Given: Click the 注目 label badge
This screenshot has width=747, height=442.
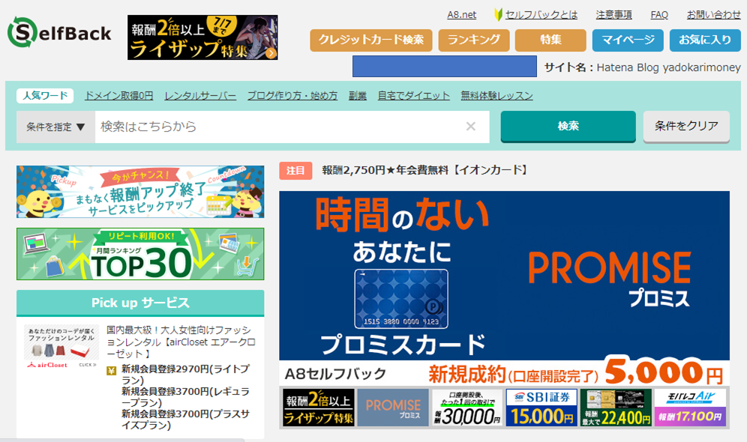Looking at the screenshot, I should [x=295, y=170].
